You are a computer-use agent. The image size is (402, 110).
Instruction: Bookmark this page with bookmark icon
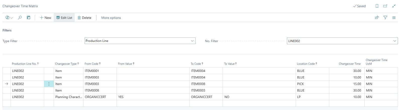377,6
